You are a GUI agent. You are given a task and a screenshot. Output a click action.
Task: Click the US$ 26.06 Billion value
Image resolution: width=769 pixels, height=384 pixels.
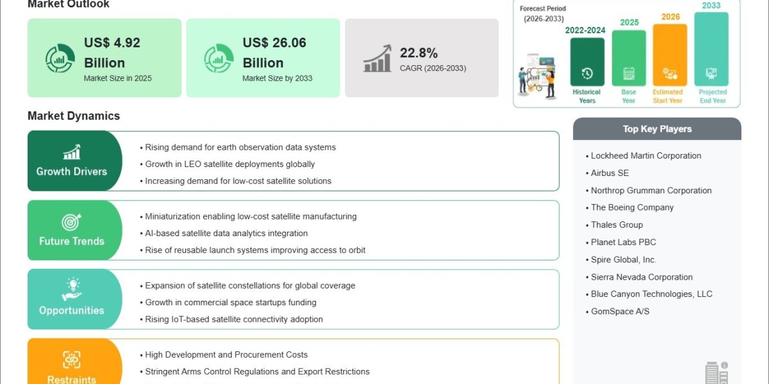click(x=274, y=52)
